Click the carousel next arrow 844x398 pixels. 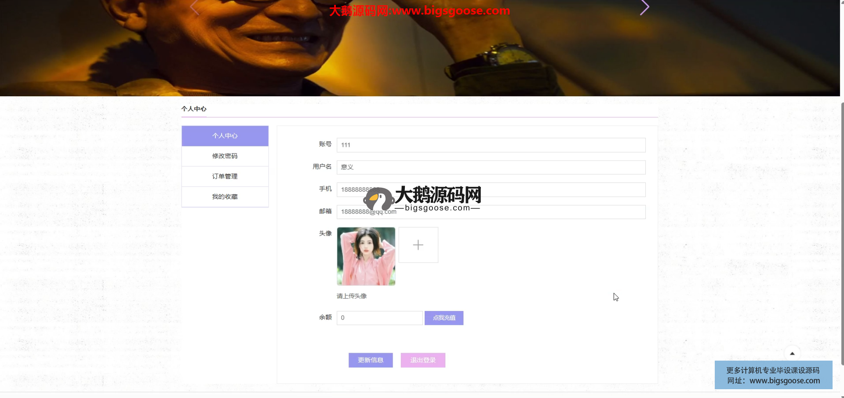644,7
